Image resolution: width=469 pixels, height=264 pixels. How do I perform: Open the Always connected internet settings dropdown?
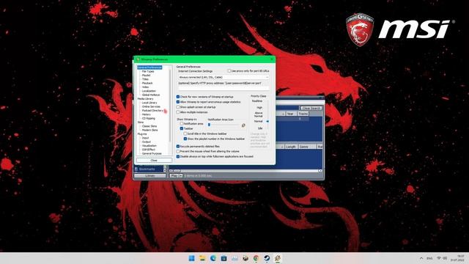pos(224,77)
